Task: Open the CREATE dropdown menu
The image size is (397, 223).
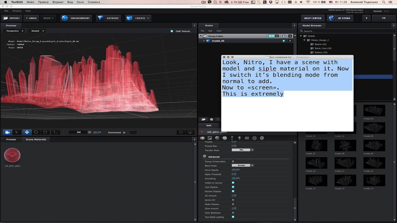Action: pos(138,18)
